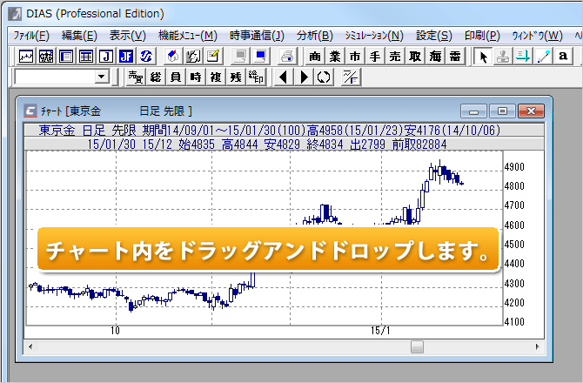This screenshot has width=583, height=383.
Task: Select the diagonal line drawing tool
Action: (x=544, y=57)
